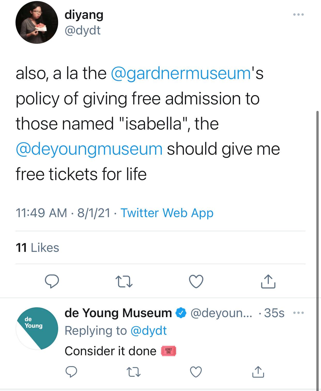
Task: Open more options for diyang's tweet
Action: 299,15
